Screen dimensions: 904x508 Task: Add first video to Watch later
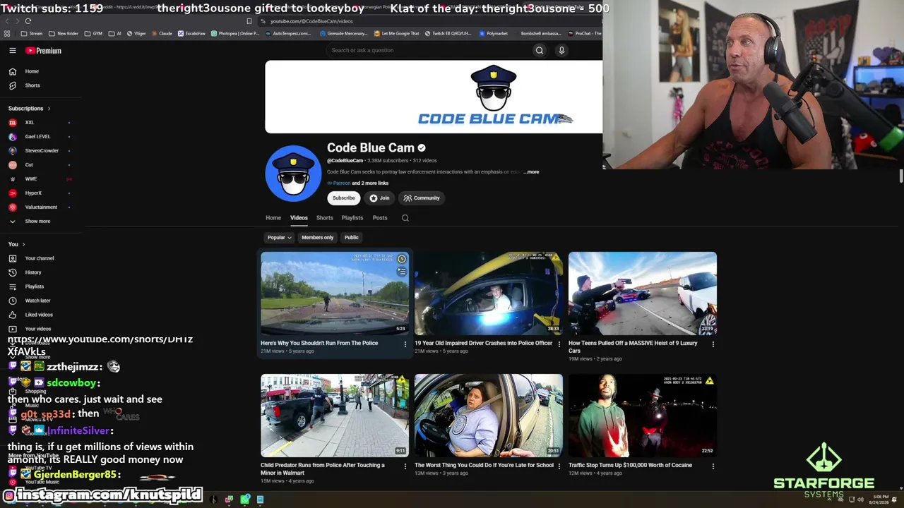401,260
